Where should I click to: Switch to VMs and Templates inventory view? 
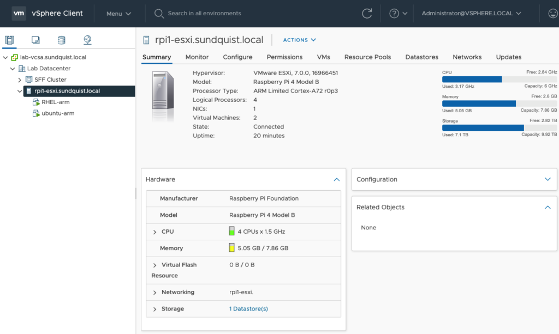pos(35,40)
